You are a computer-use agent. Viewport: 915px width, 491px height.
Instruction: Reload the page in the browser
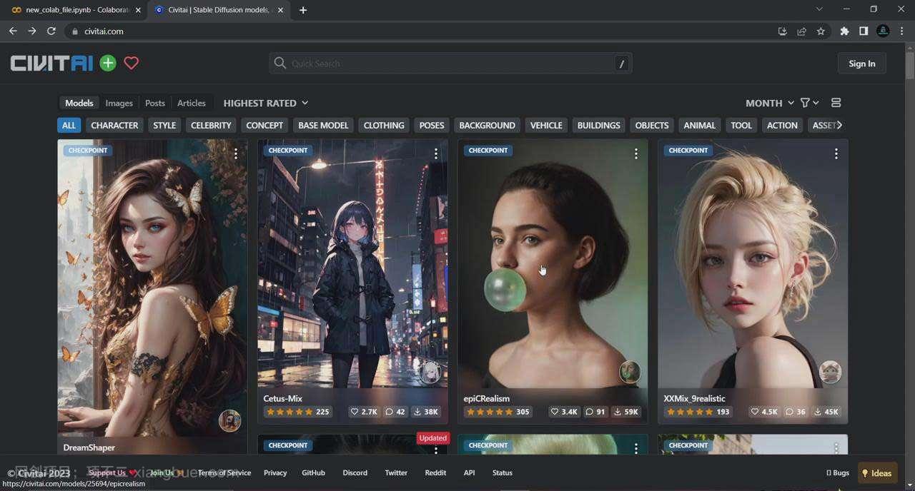(51, 31)
